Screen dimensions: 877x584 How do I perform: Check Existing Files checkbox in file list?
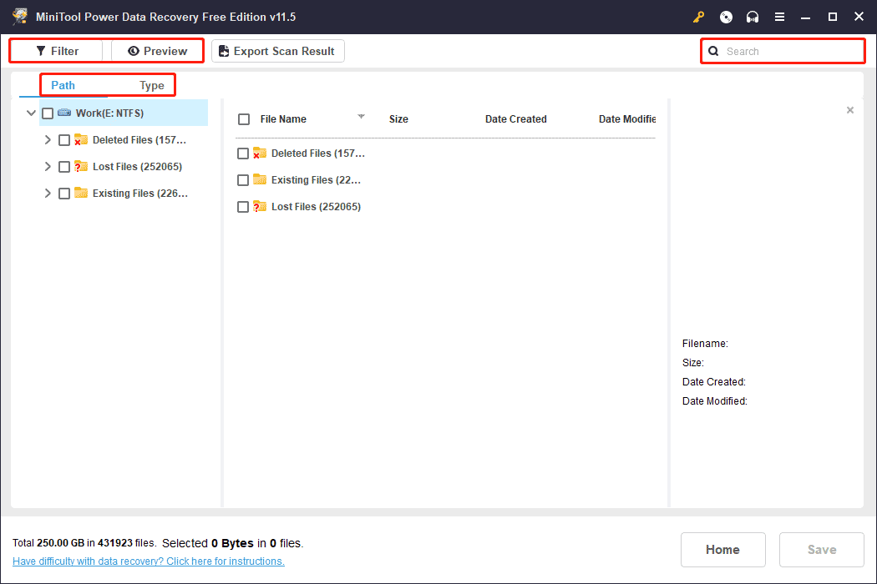point(243,180)
